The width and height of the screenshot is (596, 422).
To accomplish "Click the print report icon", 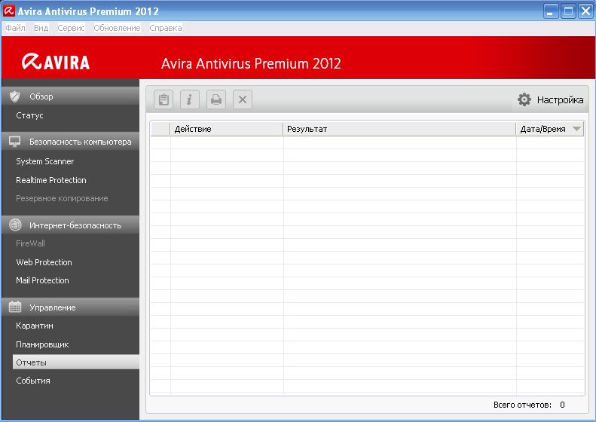I will [216, 99].
